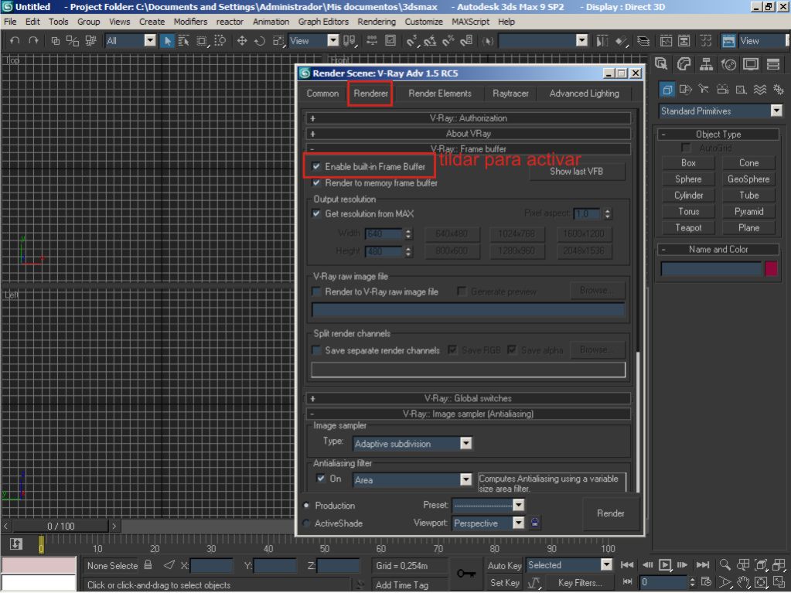Click the viewport lock icon in Render Scene
Viewport: 791px width, 593px height.
(535, 523)
